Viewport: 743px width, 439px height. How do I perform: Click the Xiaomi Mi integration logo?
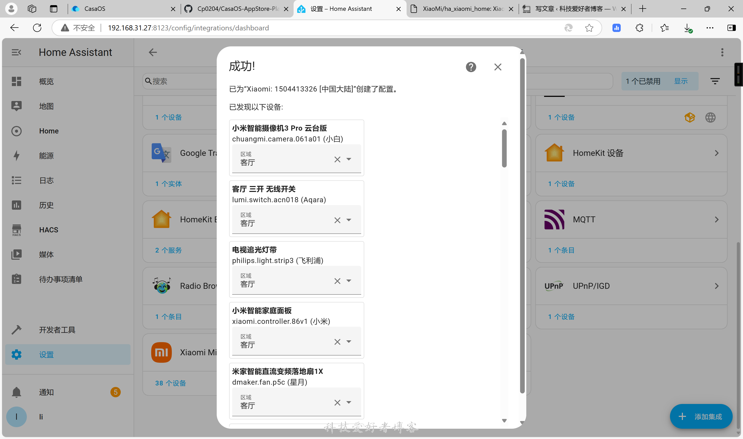[161, 352]
